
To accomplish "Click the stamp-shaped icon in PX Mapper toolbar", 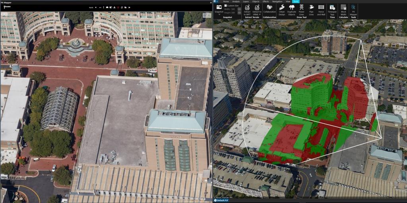I will [x=114, y=8].
